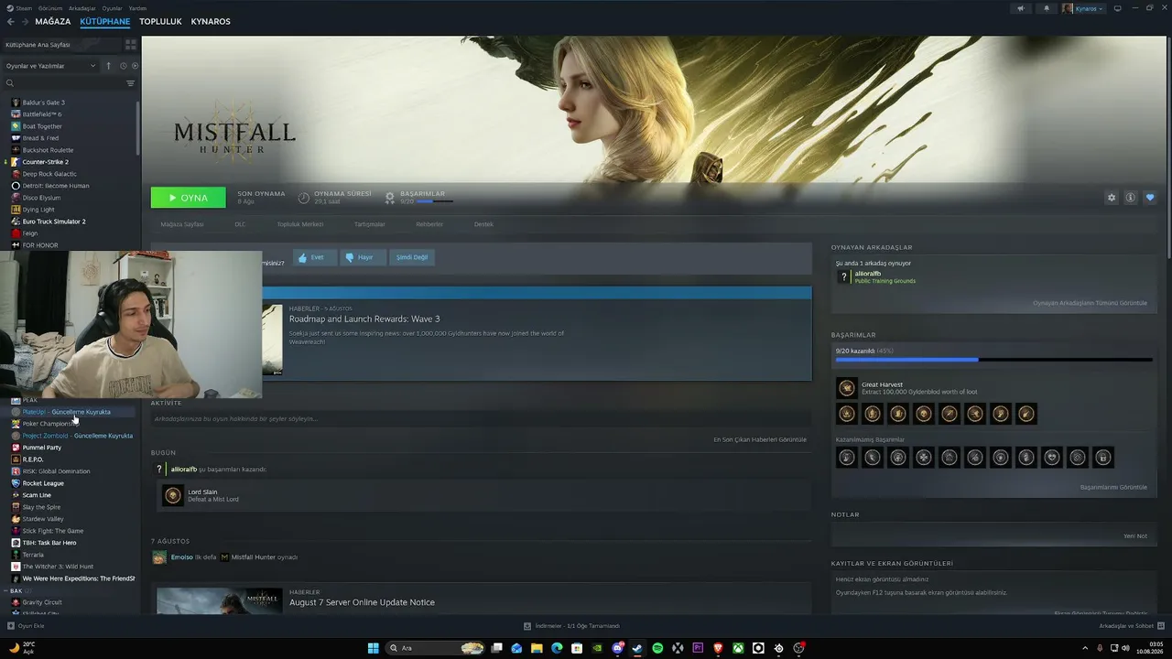1172x659 pixels.
Task: Switch to Big Picture mode icon
Action: click(1117, 8)
